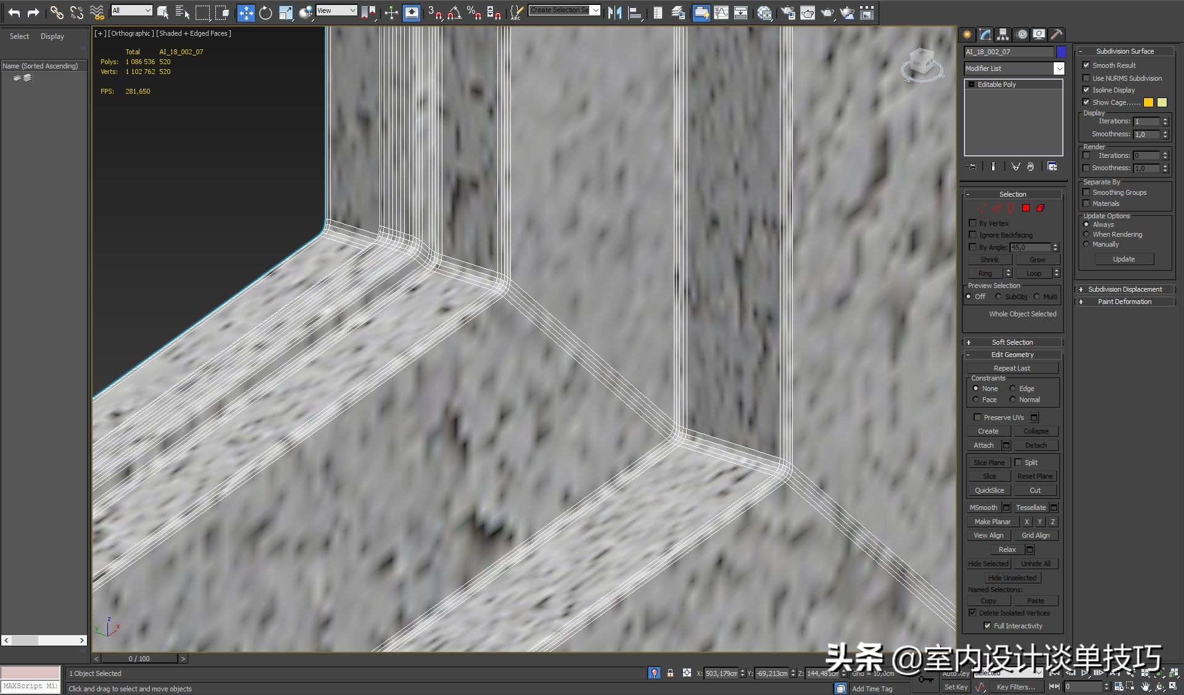
Task: Select the Select and Move tool
Action: 246,12
